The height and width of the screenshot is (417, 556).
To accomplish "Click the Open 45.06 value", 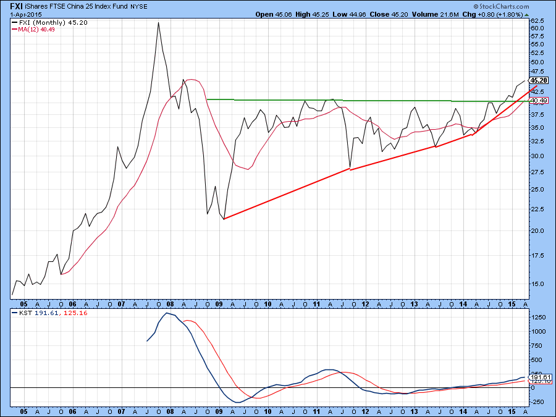I will pos(274,15).
